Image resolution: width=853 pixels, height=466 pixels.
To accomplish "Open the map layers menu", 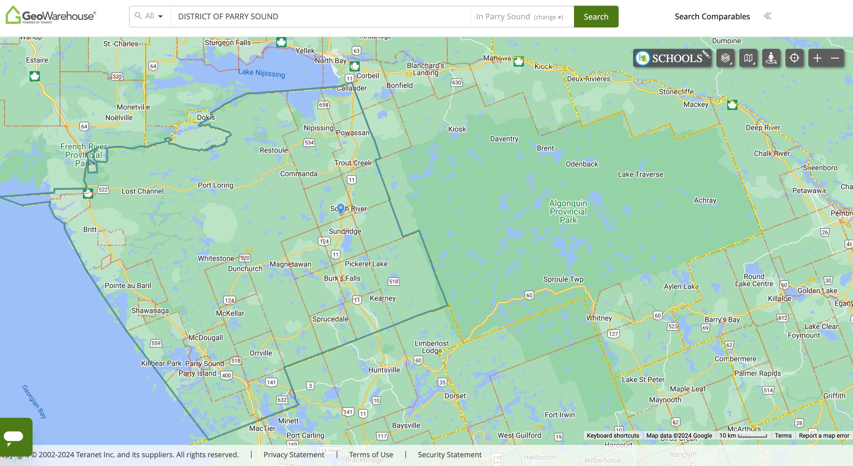I will [725, 58].
